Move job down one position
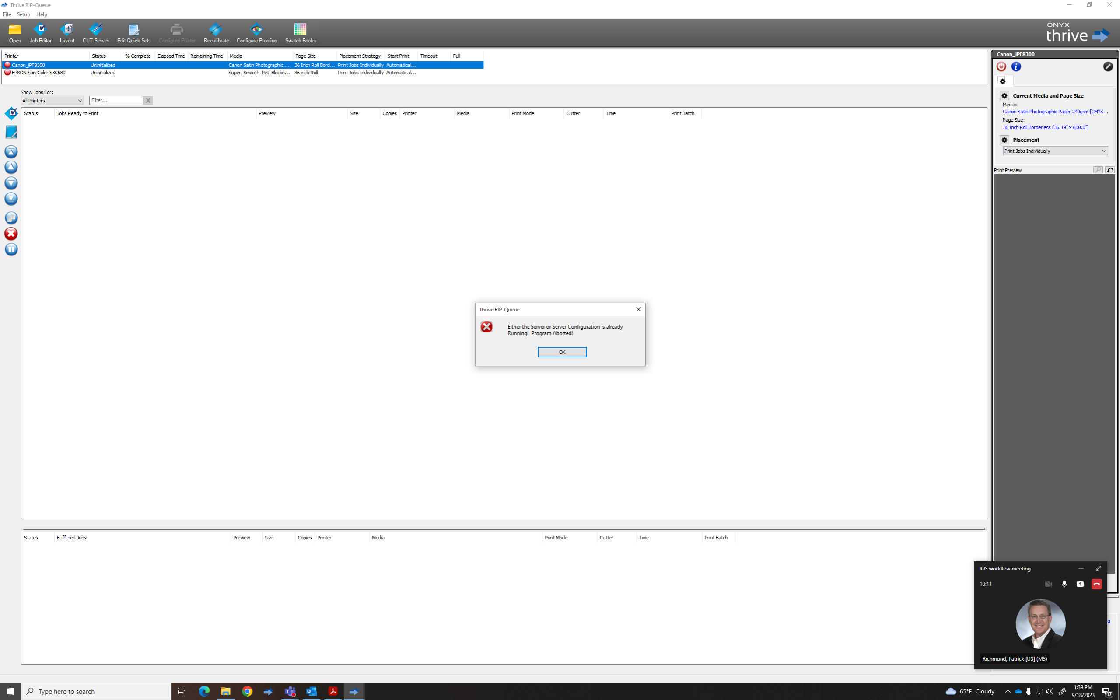1120x700 pixels. pos(11,183)
